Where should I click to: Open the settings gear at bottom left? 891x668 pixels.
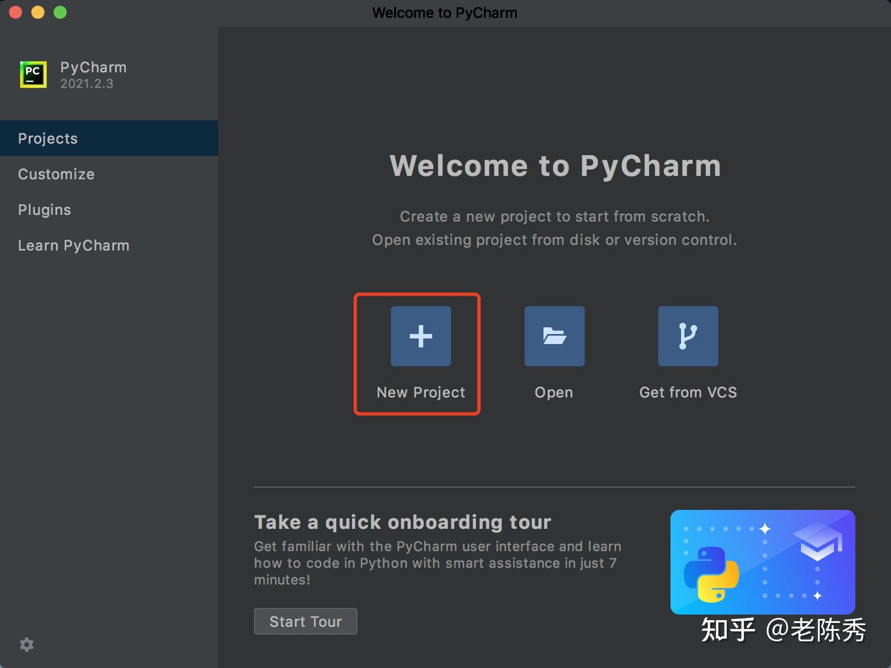26,644
